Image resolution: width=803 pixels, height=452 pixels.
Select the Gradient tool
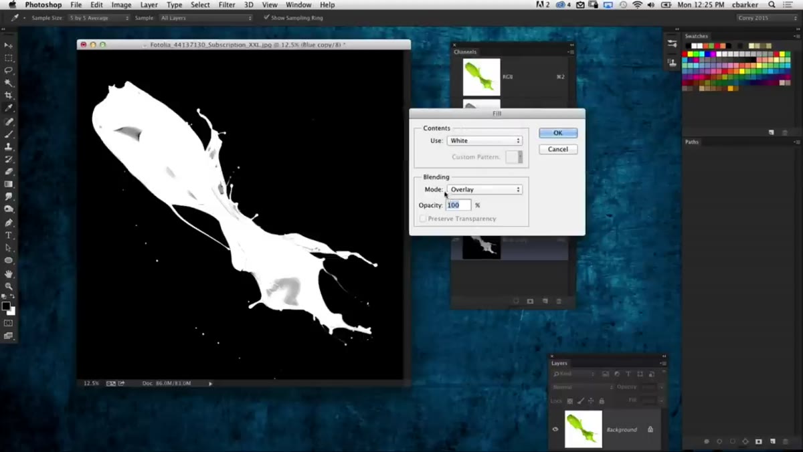[x=9, y=184]
